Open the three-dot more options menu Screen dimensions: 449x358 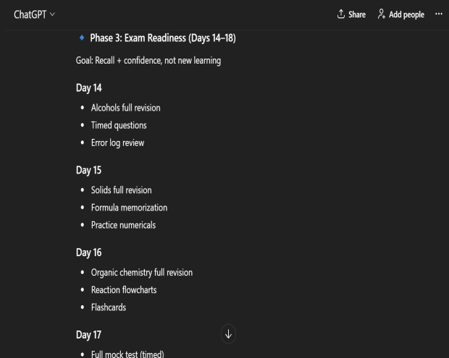tap(437, 14)
